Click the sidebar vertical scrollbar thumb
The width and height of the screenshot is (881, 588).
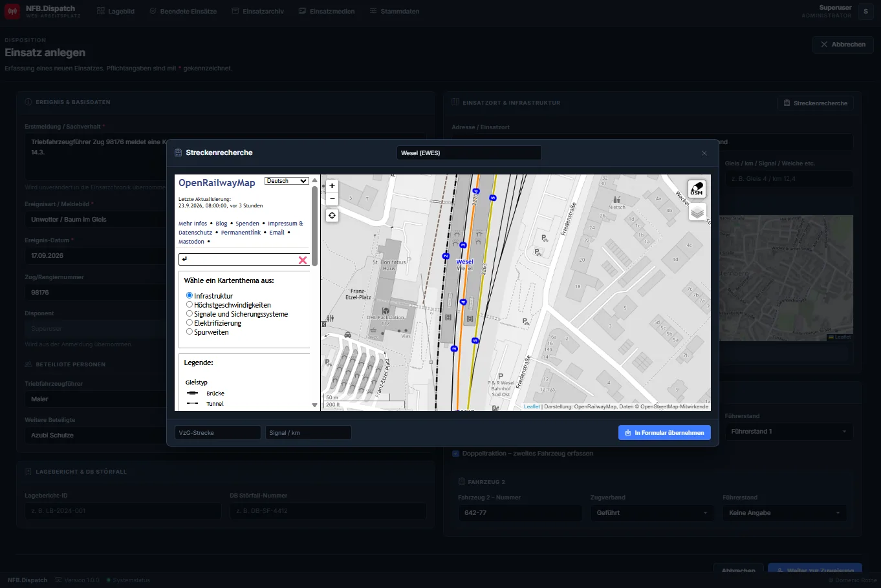[x=315, y=226]
